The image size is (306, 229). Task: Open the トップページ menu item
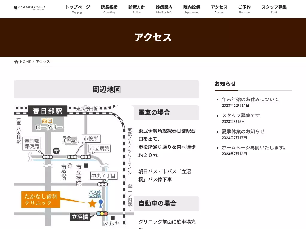click(78, 9)
